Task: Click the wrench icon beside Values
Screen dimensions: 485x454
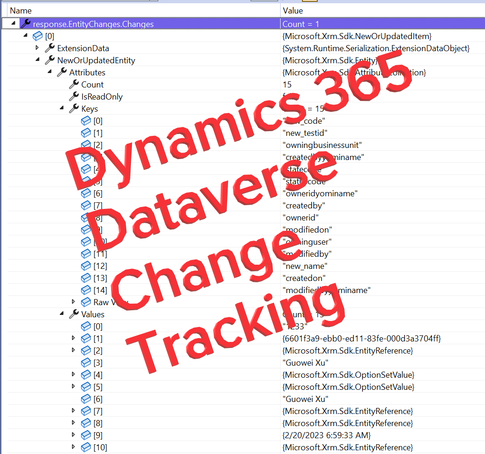Action: coord(74,314)
